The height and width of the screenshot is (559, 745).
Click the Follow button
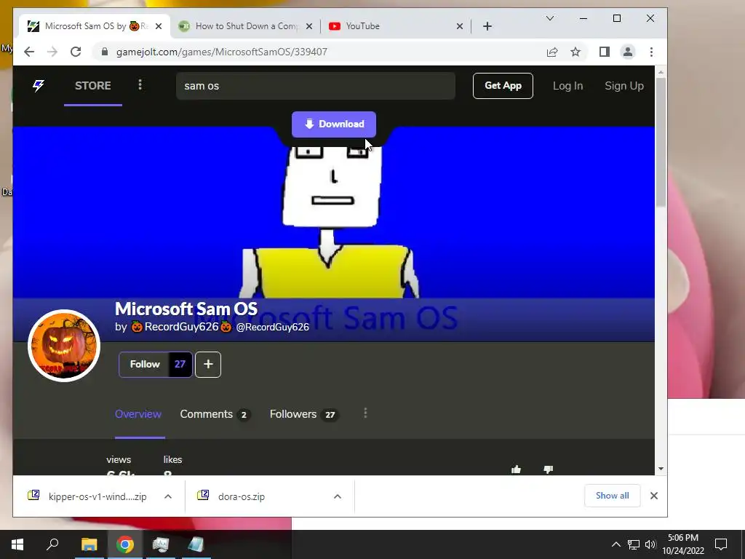[145, 365]
